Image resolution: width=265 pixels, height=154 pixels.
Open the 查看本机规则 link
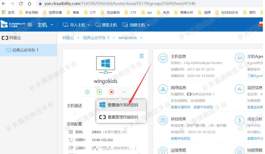click(203, 107)
